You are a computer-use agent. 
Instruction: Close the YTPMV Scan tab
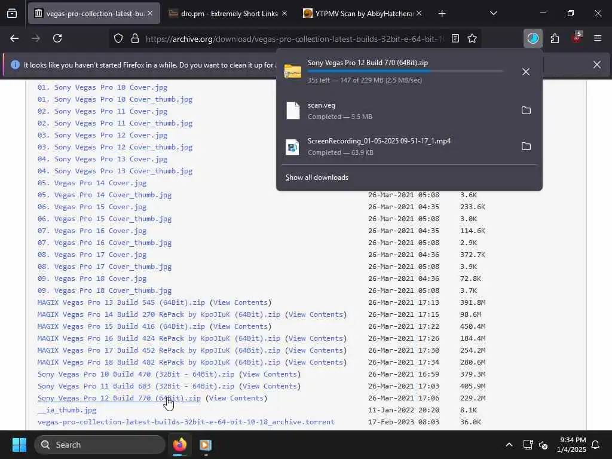pos(419,13)
